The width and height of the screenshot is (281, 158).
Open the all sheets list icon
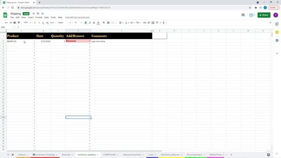click(13, 154)
